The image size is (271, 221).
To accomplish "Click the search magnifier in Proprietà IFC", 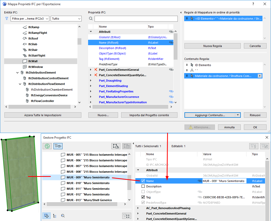I will (x=91, y=19).
